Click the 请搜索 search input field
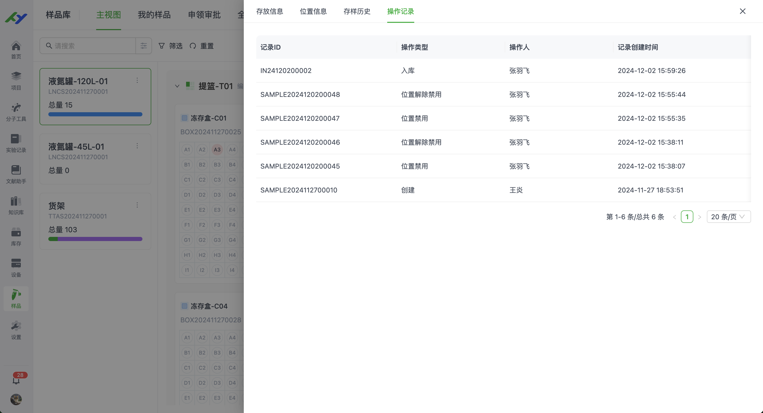This screenshot has height=413, width=763. click(x=89, y=46)
